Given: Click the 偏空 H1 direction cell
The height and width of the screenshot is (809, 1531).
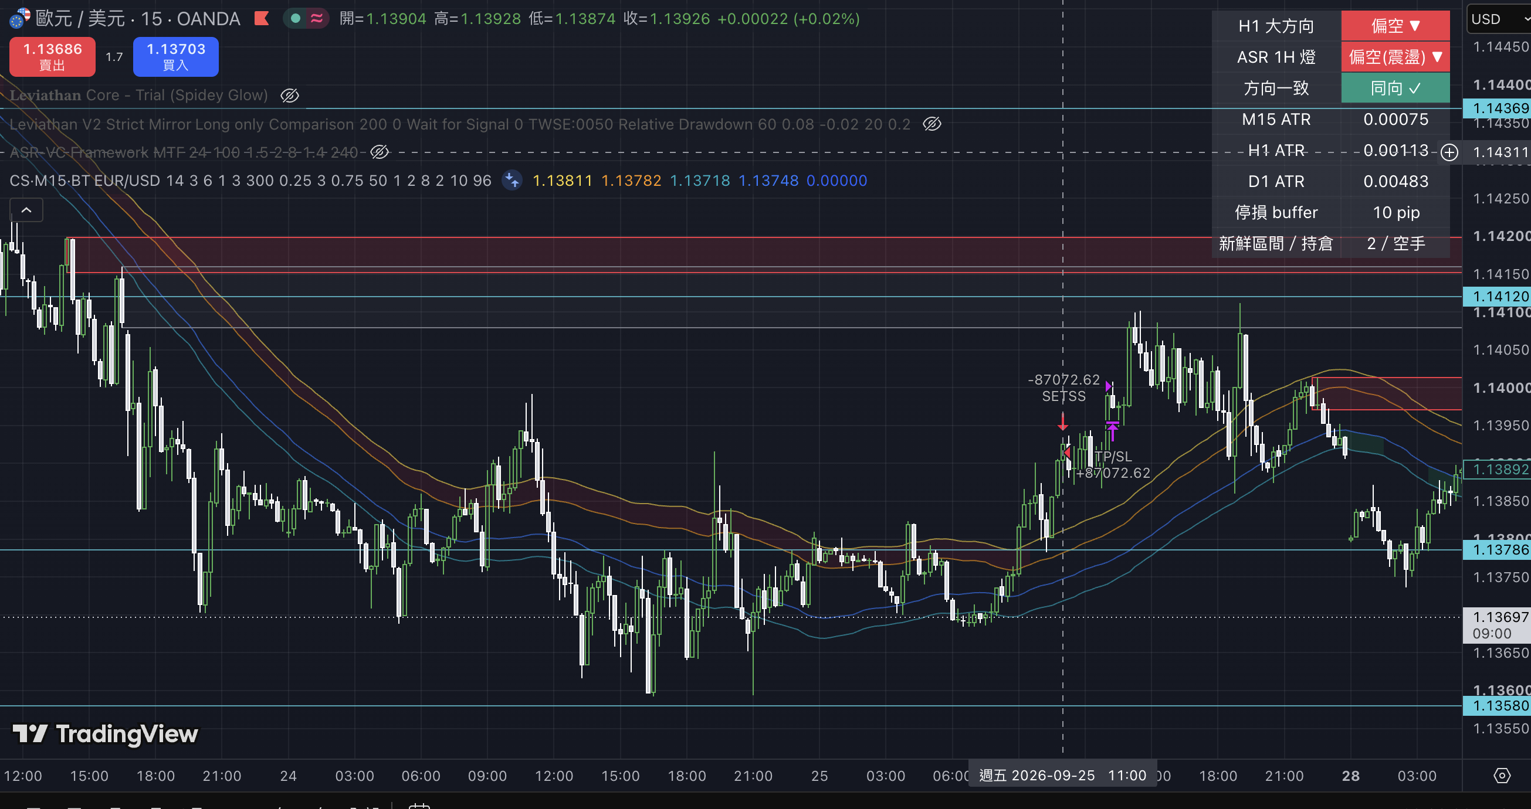Looking at the screenshot, I should [x=1395, y=26].
